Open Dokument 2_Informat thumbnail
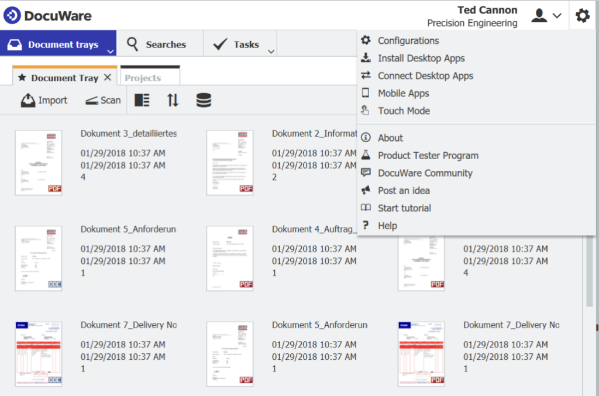The width and height of the screenshot is (599, 396). tap(230, 163)
